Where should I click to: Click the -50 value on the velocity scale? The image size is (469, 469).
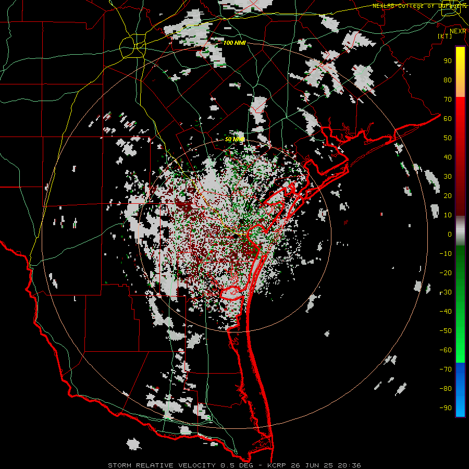pyautogui.click(x=446, y=331)
